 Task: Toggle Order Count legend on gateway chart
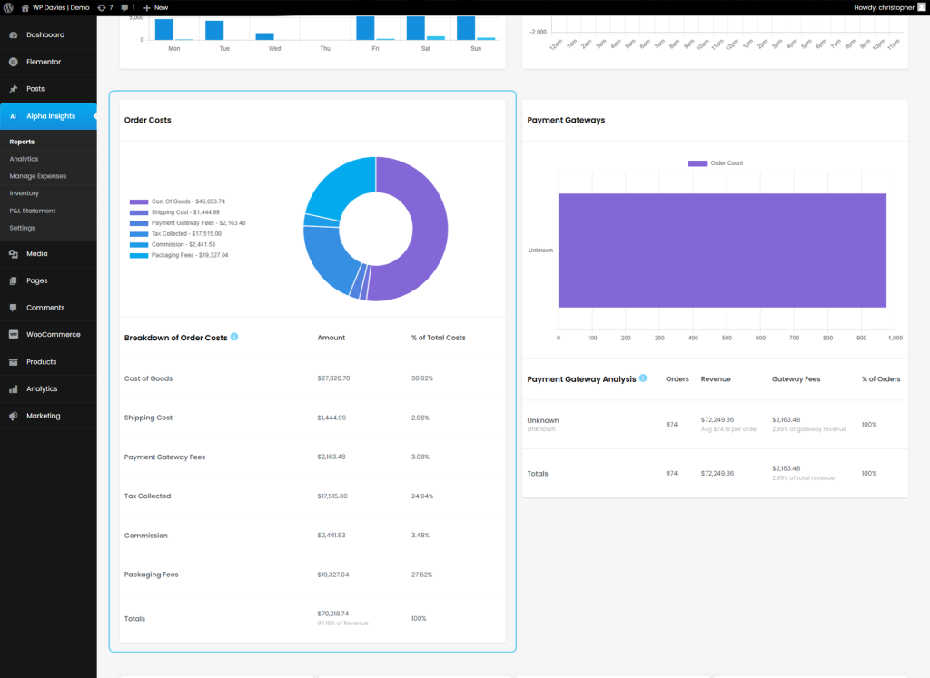[x=715, y=163]
